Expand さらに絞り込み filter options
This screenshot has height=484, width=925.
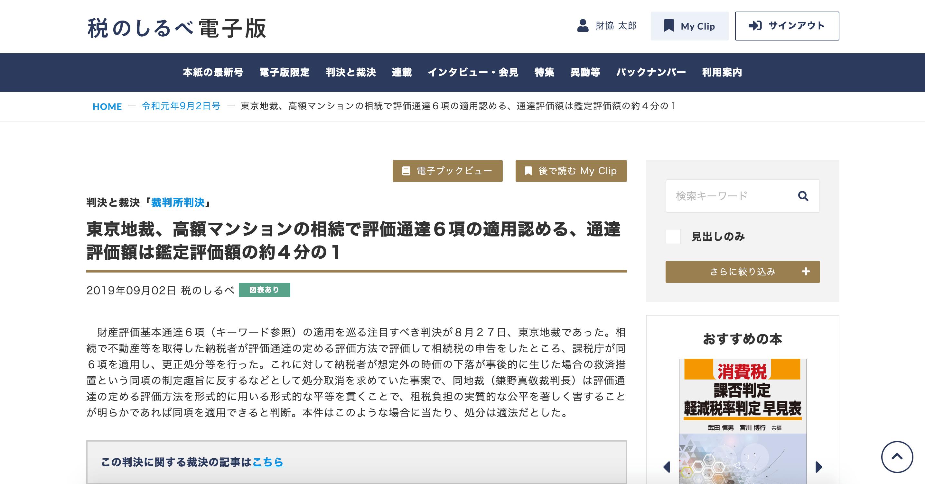[x=742, y=272]
